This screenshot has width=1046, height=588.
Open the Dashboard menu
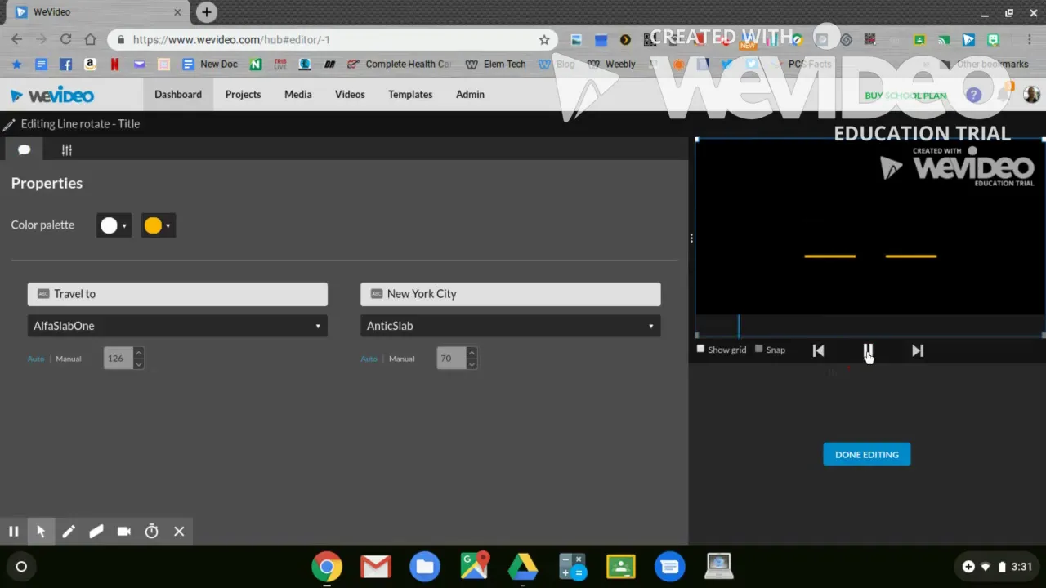(x=178, y=95)
